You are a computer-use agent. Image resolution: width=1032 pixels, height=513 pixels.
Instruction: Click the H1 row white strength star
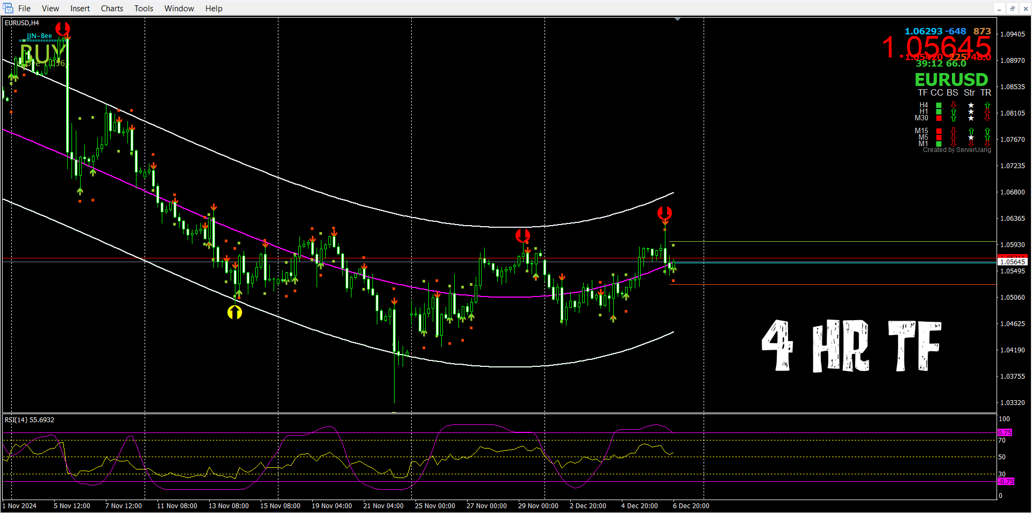(971, 112)
